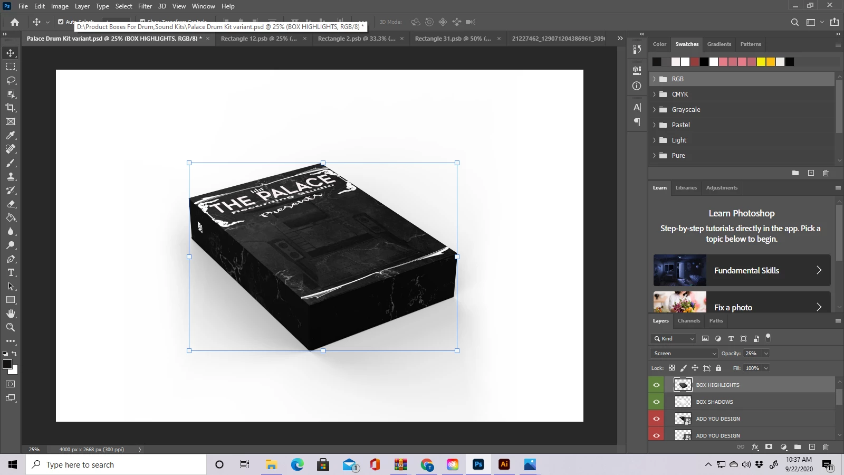The height and width of the screenshot is (475, 844).
Task: Toggle the filter for type layers
Action: coord(731,338)
